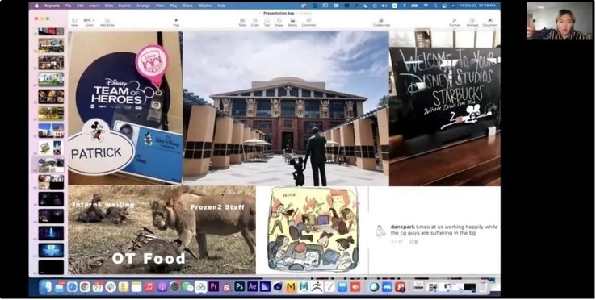This screenshot has width=596, height=300.
Task: Click the Presentation.key document title
Action: pyautogui.click(x=279, y=13)
